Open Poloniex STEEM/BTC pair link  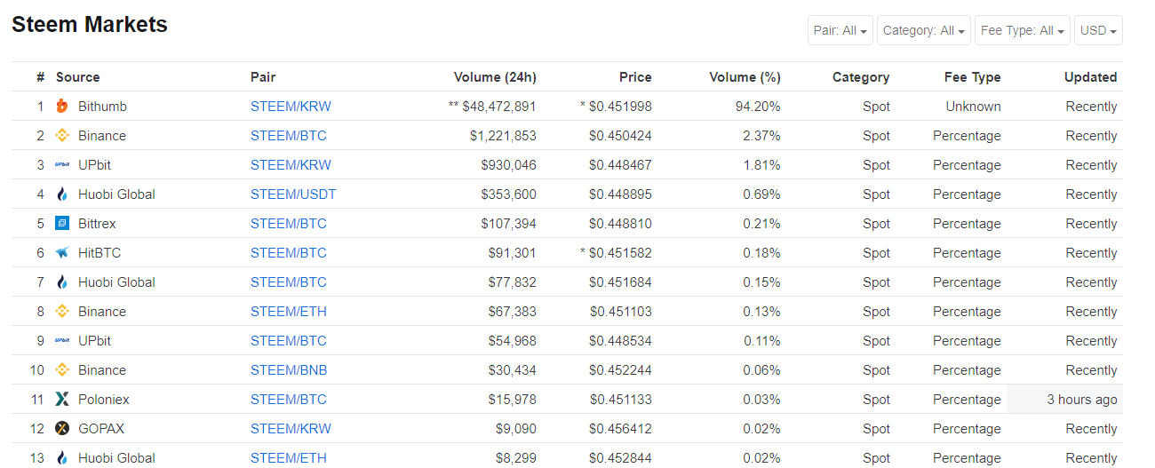tap(289, 400)
